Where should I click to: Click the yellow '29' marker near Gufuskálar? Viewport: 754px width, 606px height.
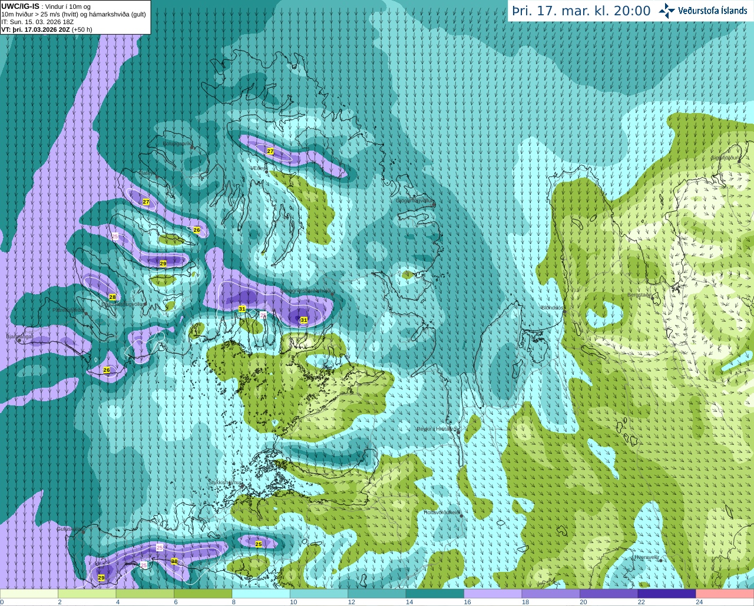pyautogui.click(x=101, y=578)
